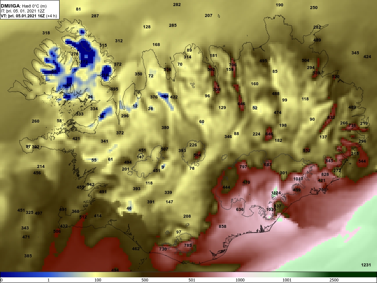Click the '1000' label on the color scale
Screen dimensions: 377x283
coord(240,280)
